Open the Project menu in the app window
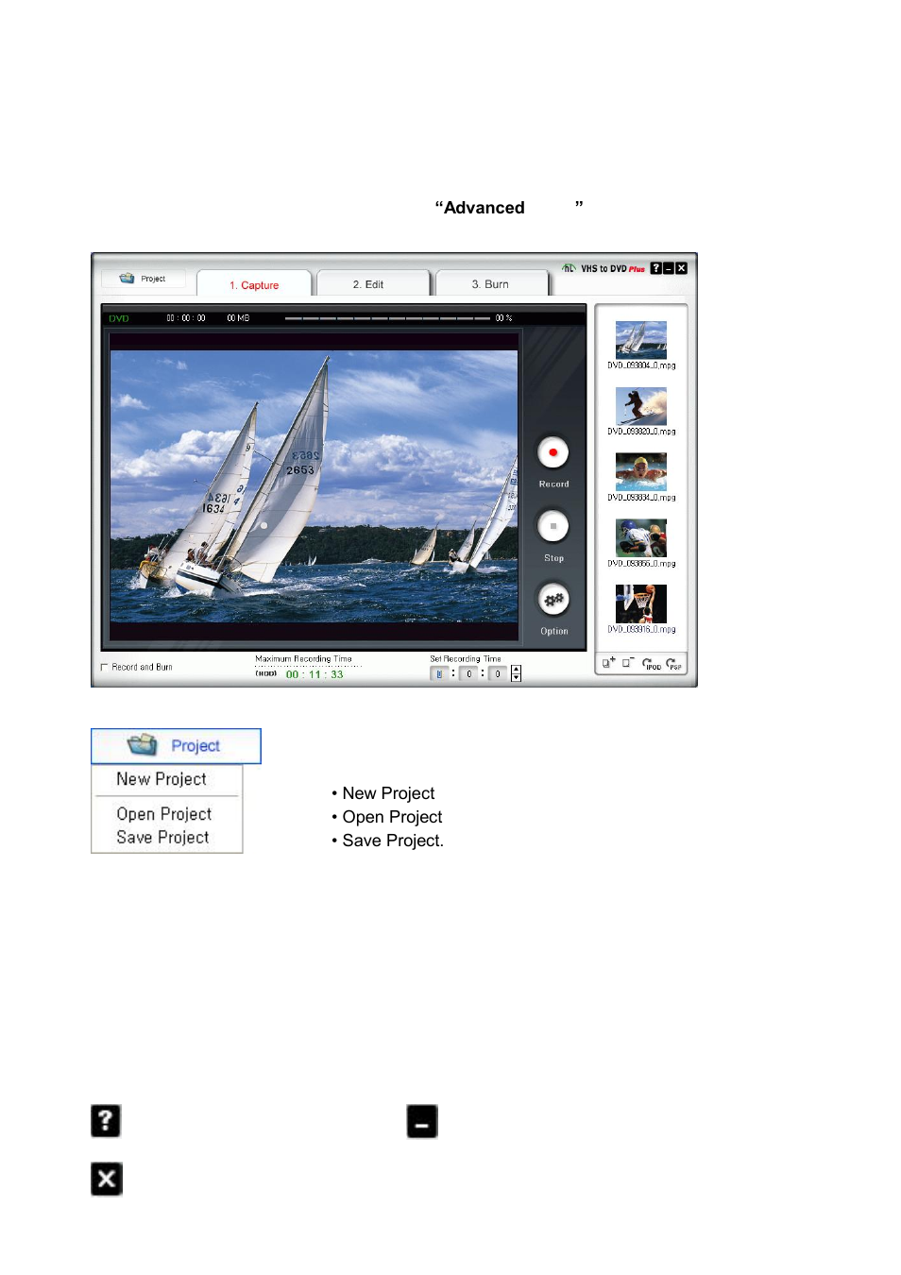 pos(144,279)
